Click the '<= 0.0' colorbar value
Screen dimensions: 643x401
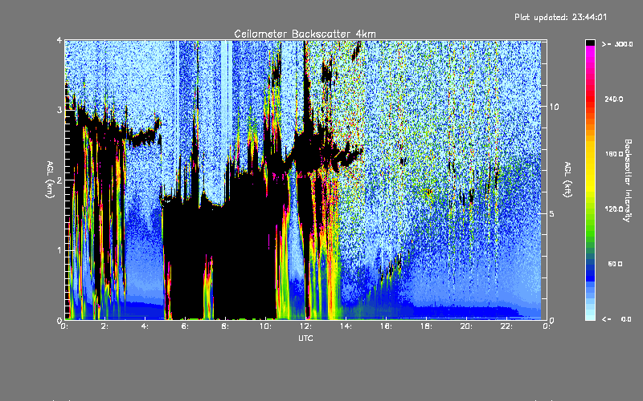[616, 319]
